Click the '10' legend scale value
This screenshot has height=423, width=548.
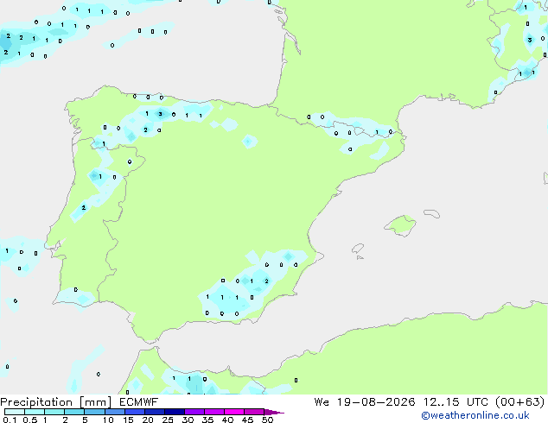(x=108, y=420)
